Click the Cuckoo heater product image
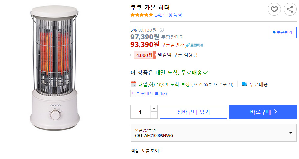The width and height of the screenshot is (299, 159). point(55,69)
